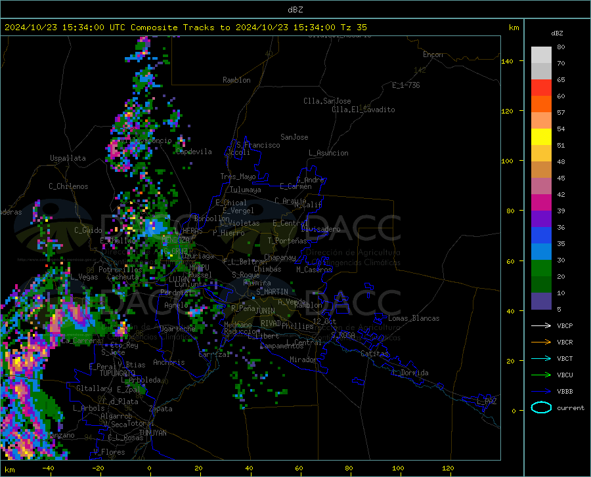This screenshot has width=591, height=477.
Task: Select the 80 dBZ light gray swatch
Action: (541, 55)
